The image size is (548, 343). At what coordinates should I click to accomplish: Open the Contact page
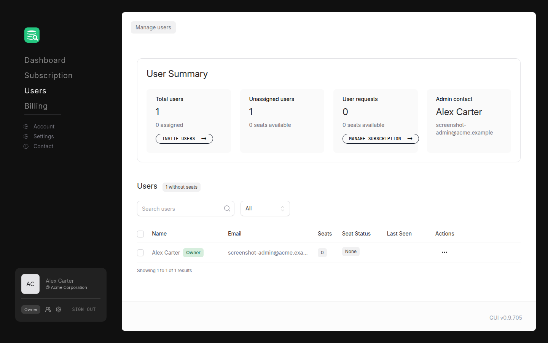click(x=43, y=146)
